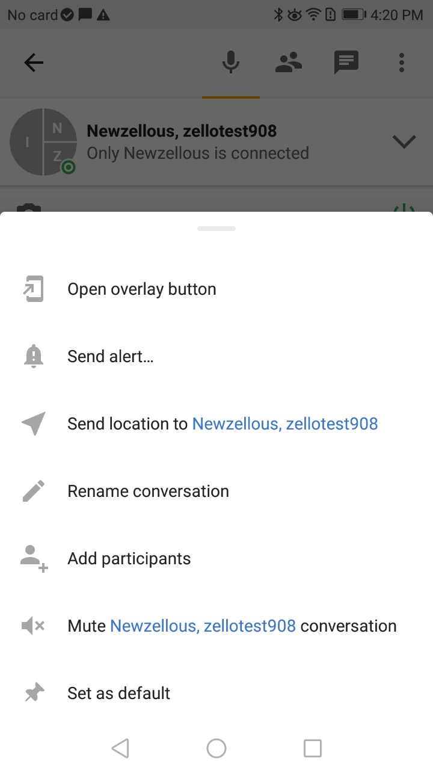Click the alert bell icon
Image resolution: width=433 pixels, height=770 pixels.
click(x=34, y=357)
